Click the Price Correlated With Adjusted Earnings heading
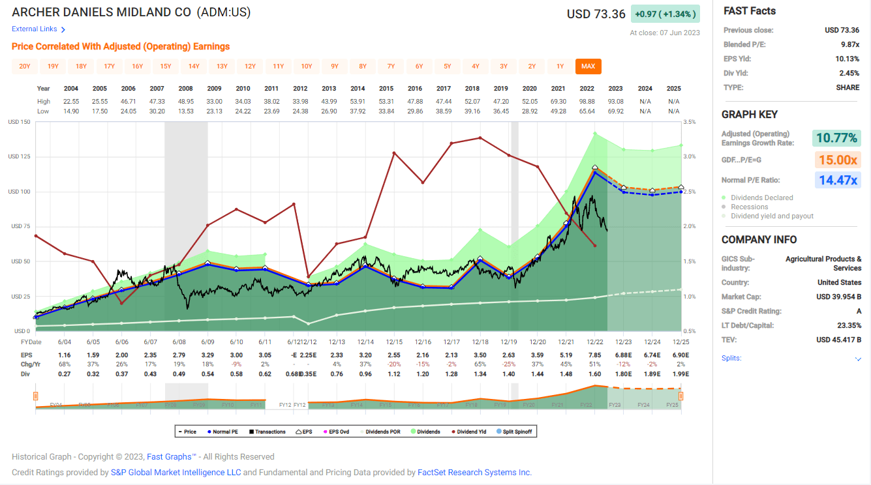This screenshot has width=871, height=485. pos(121,46)
